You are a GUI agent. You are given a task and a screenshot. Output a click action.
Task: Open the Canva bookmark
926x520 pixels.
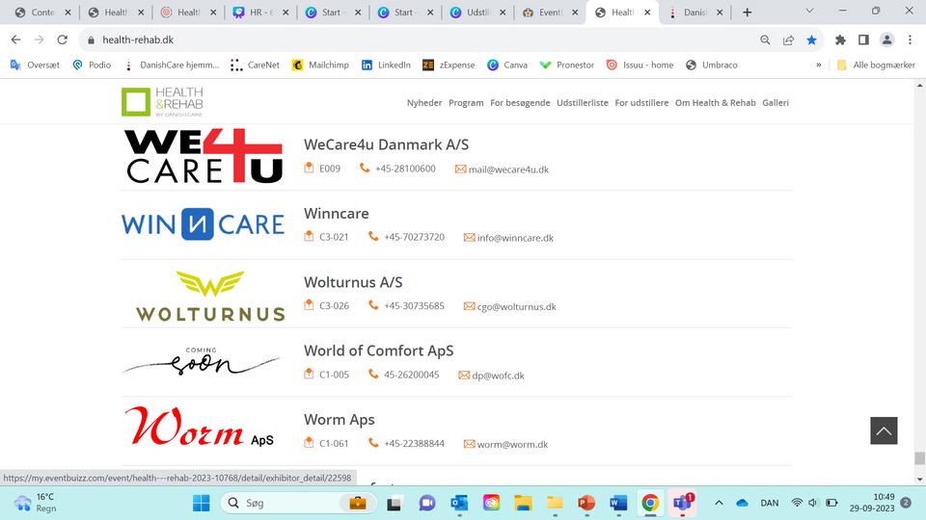(x=507, y=65)
